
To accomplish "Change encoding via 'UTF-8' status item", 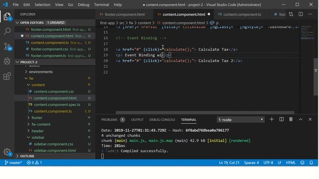I will pyautogui.click(x=268, y=163).
